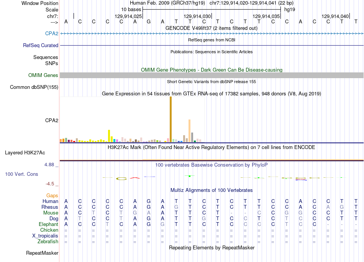Click the 129,914,035 coordinate label
This screenshot has height=262, width=364.
[266, 16]
